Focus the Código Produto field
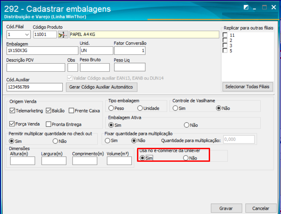Viewport: 281px width, 214px height. [45, 35]
